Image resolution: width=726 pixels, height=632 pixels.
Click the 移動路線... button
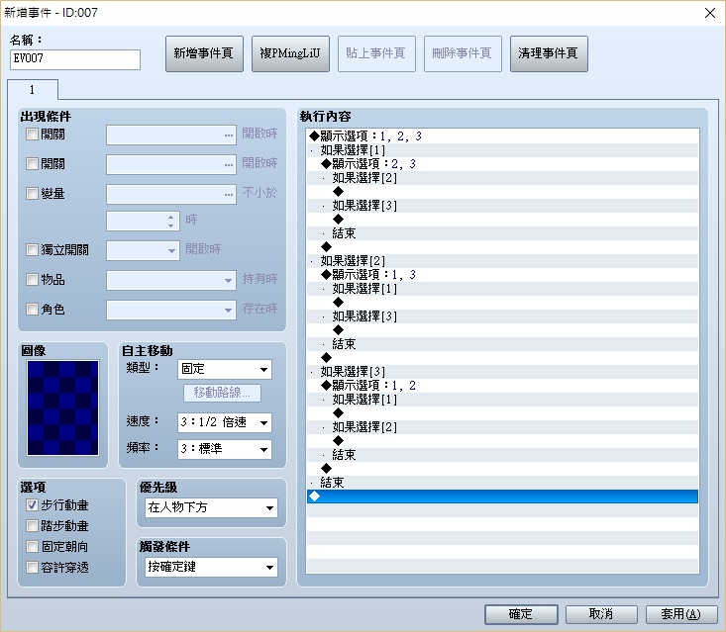tap(222, 393)
